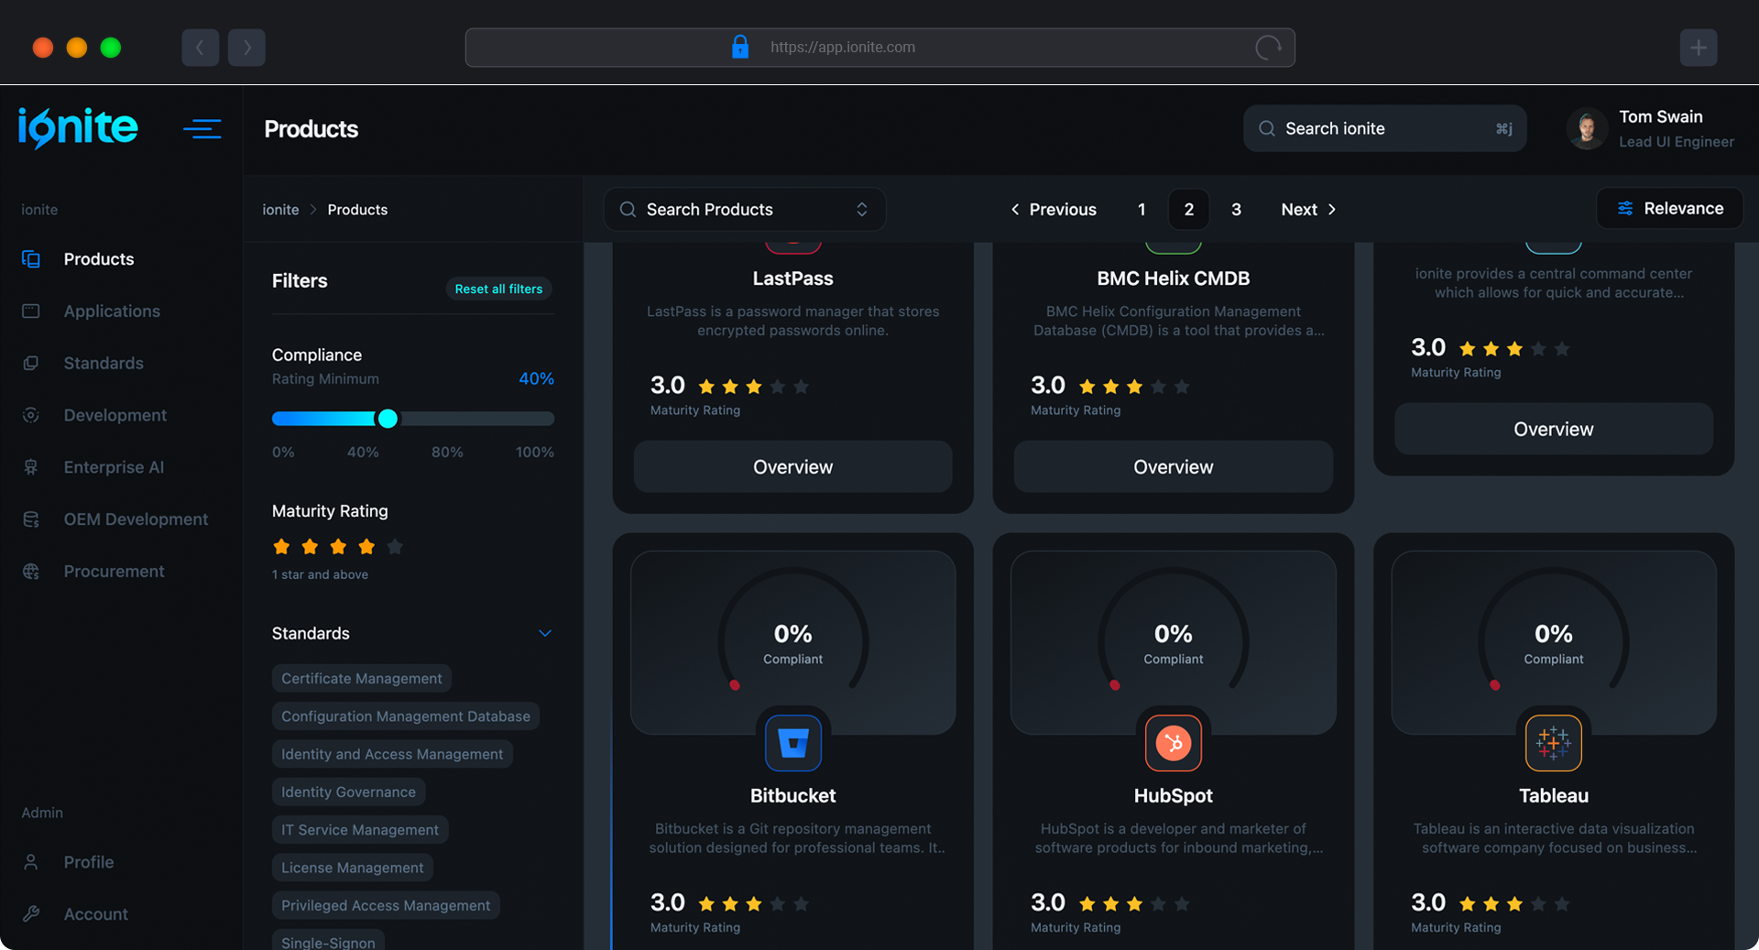
Task: Click compliance slider track near 80%
Action: pyautogui.click(x=447, y=419)
